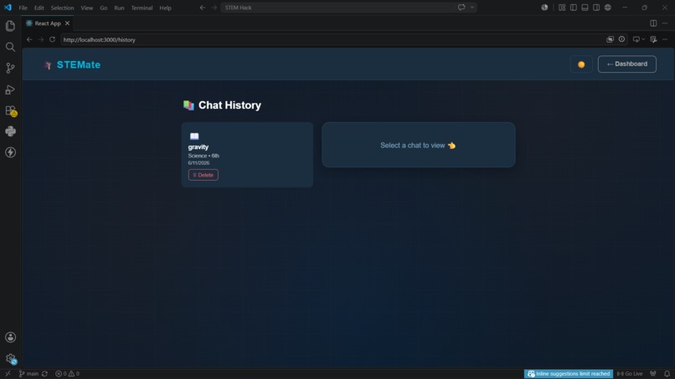Toggle the primary side bar layout
The width and height of the screenshot is (675, 379).
click(x=574, y=8)
